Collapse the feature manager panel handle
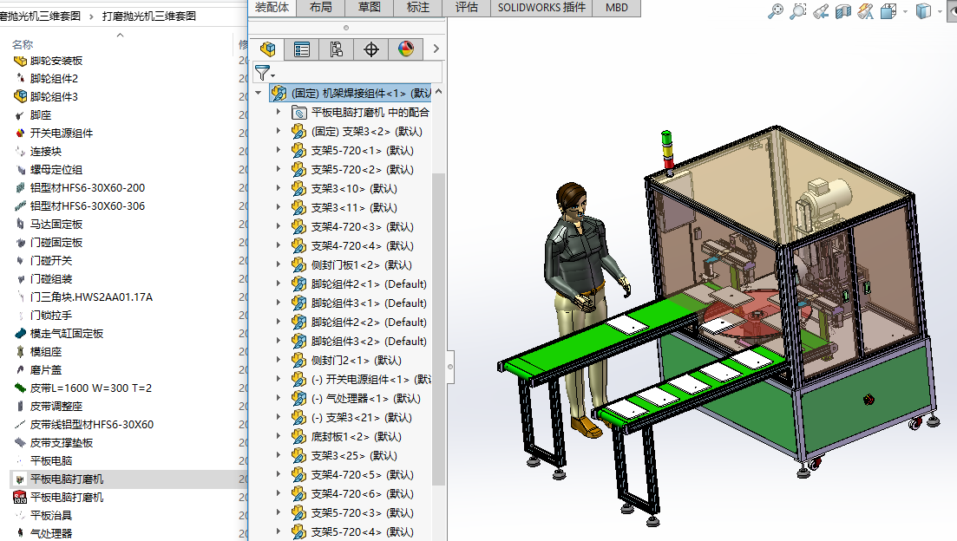This screenshot has height=541, width=957. click(450, 367)
